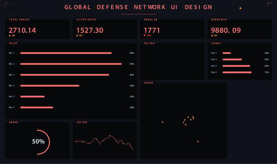Click the 54% label in Relay panel
The image size is (277, 164).
(132, 86)
